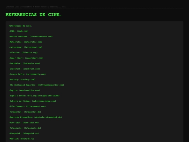Click the Filmsite (filmsite.org) line
189x142 pixels.
point(23,53)
